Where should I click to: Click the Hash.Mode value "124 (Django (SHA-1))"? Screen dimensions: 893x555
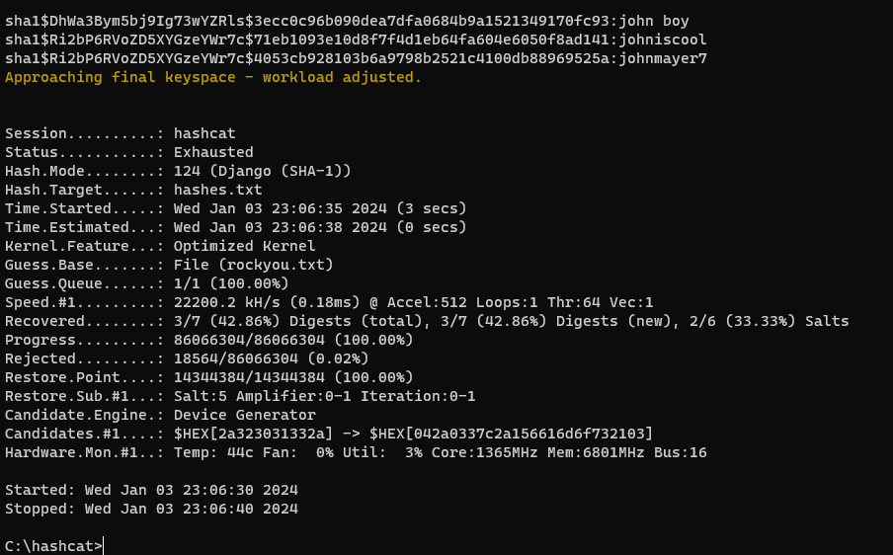(x=262, y=171)
